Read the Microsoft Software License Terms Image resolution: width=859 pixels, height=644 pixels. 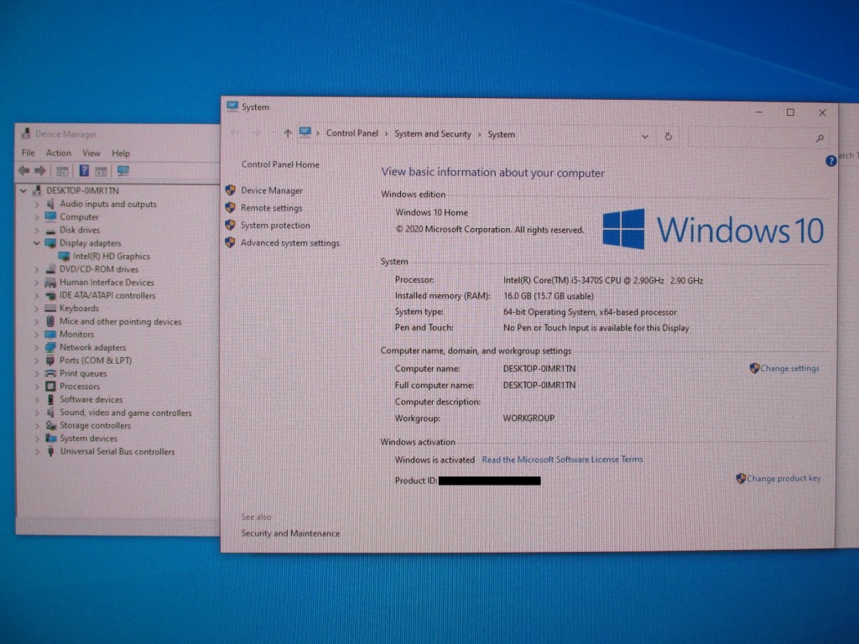click(562, 460)
